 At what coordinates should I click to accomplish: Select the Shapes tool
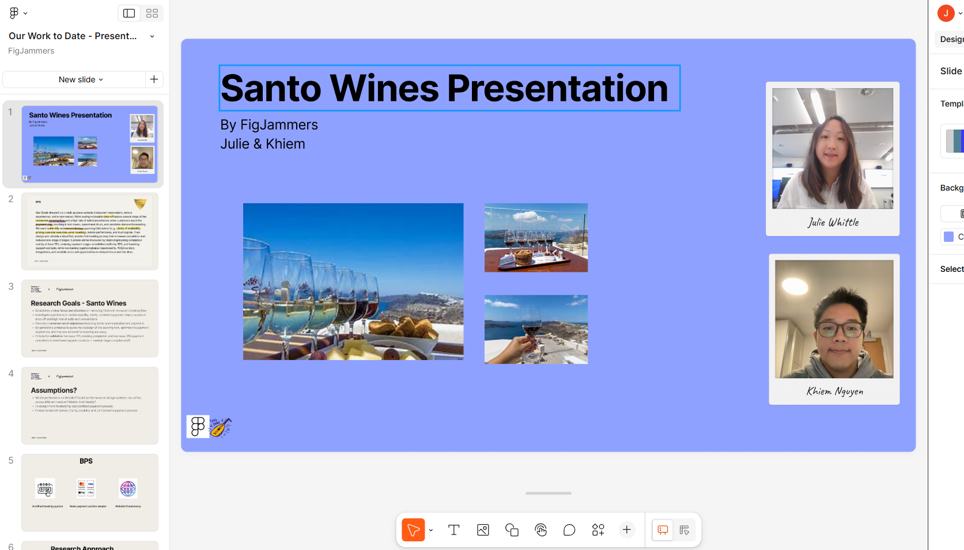[x=512, y=530]
